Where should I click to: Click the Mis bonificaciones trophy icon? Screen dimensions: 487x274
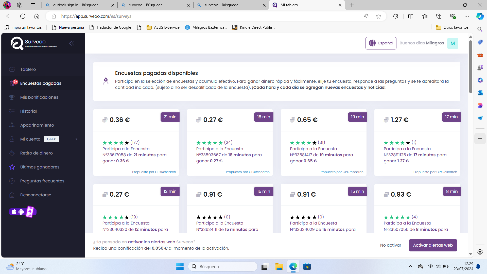coord(12,97)
